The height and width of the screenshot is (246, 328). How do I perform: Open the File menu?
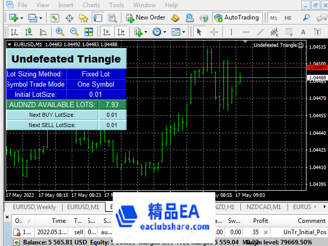click(x=23, y=5)
